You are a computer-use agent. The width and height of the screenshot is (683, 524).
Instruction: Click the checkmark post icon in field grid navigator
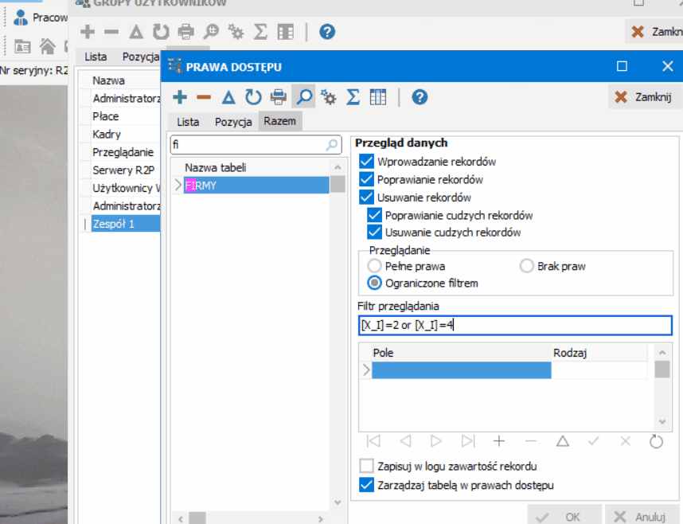[x=593, y=441]
